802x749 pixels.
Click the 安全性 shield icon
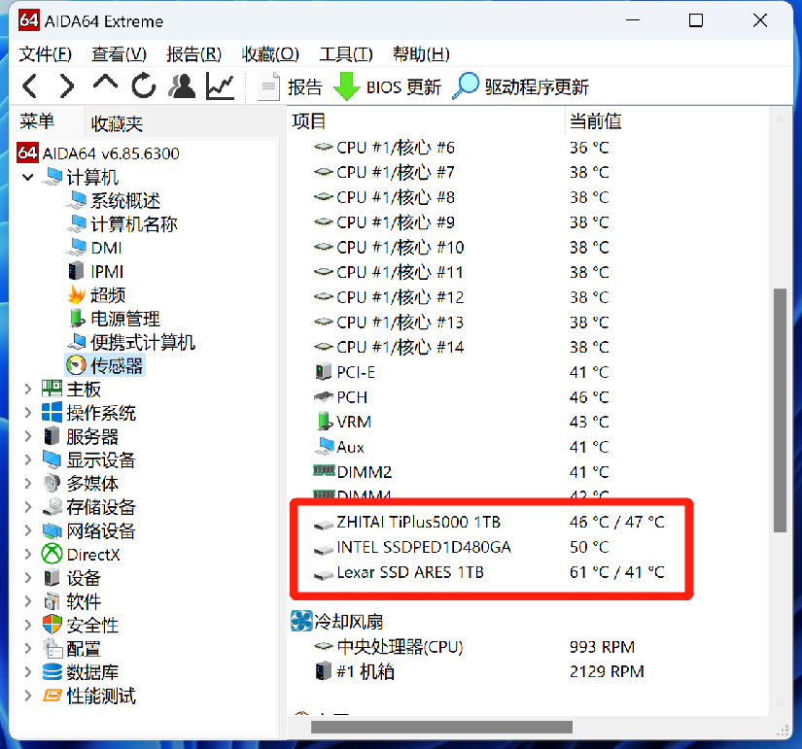coord(52,625)
